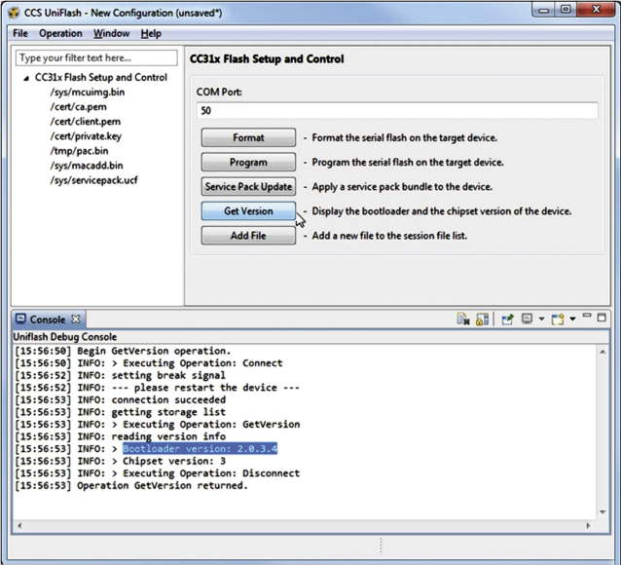
Task: Open the File menu
Action: 20,33
